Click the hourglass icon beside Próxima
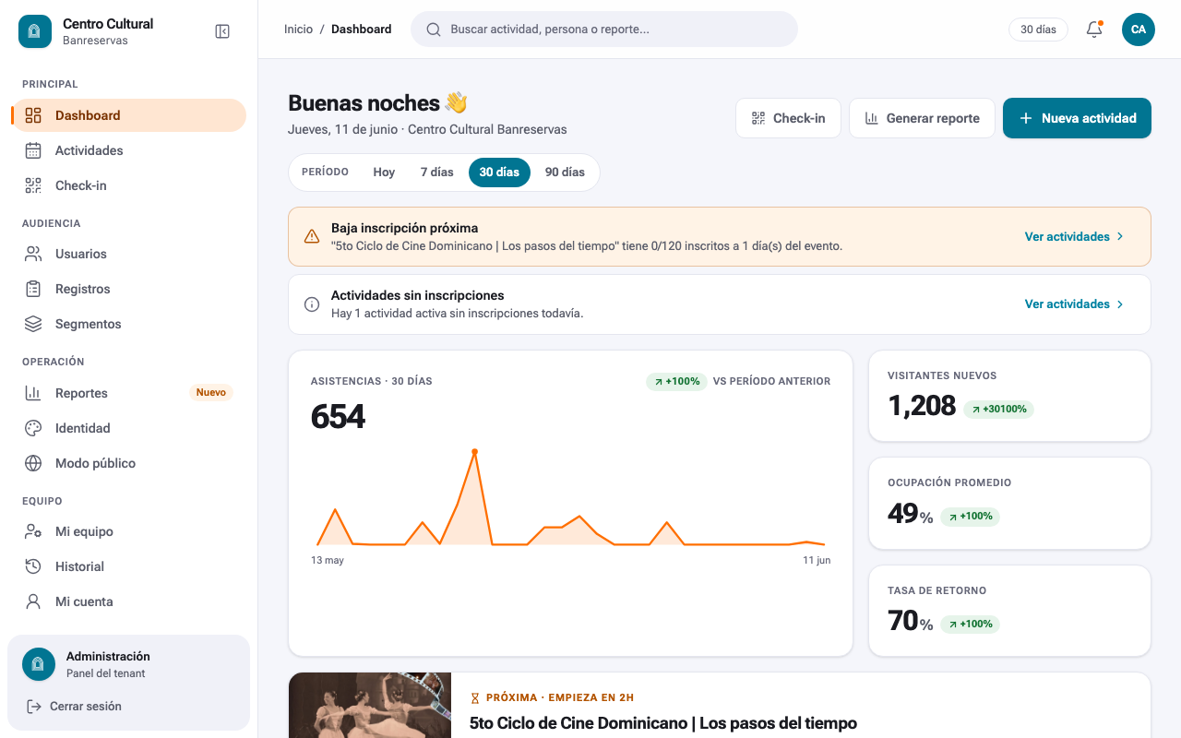The image size is (1181, 738). click(x=475, y=698)
